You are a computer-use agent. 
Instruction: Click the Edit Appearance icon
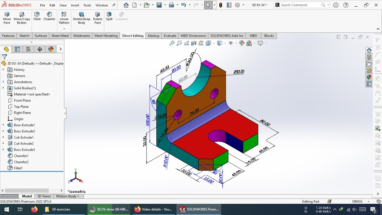[x=242, y=43]
